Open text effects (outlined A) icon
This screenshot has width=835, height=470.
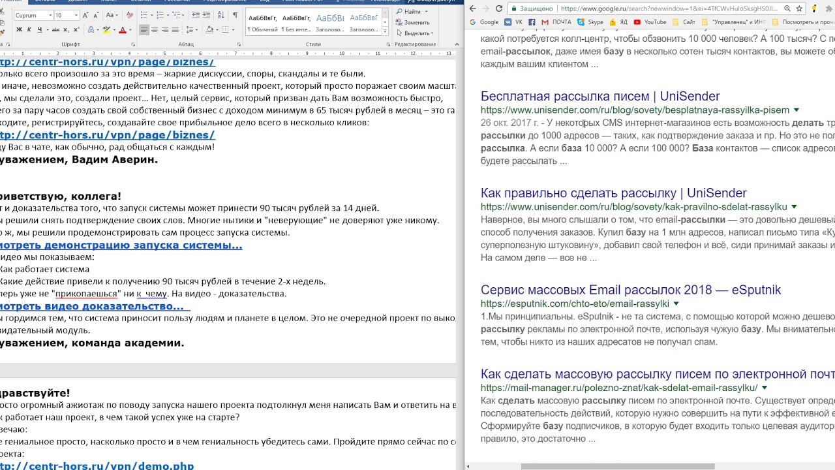91,29
